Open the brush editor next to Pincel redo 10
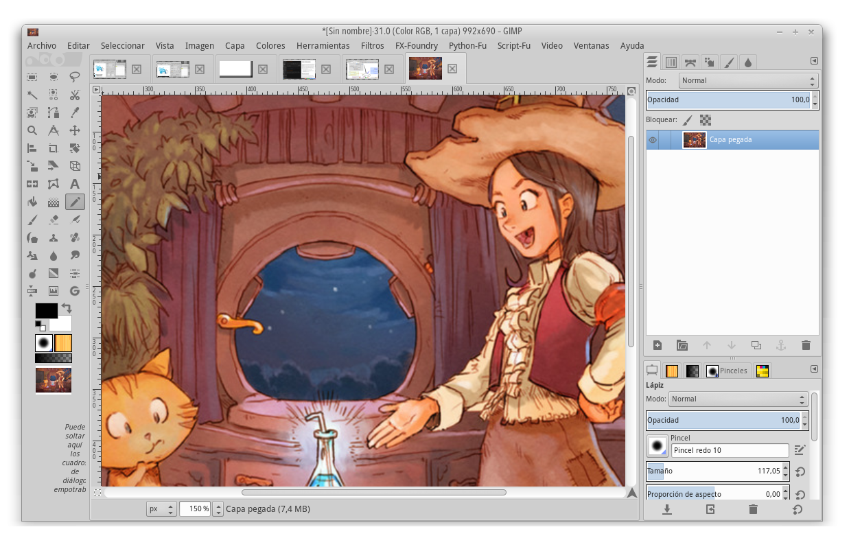The height and width of the screenshot is (538, 849). click(799, 450)
